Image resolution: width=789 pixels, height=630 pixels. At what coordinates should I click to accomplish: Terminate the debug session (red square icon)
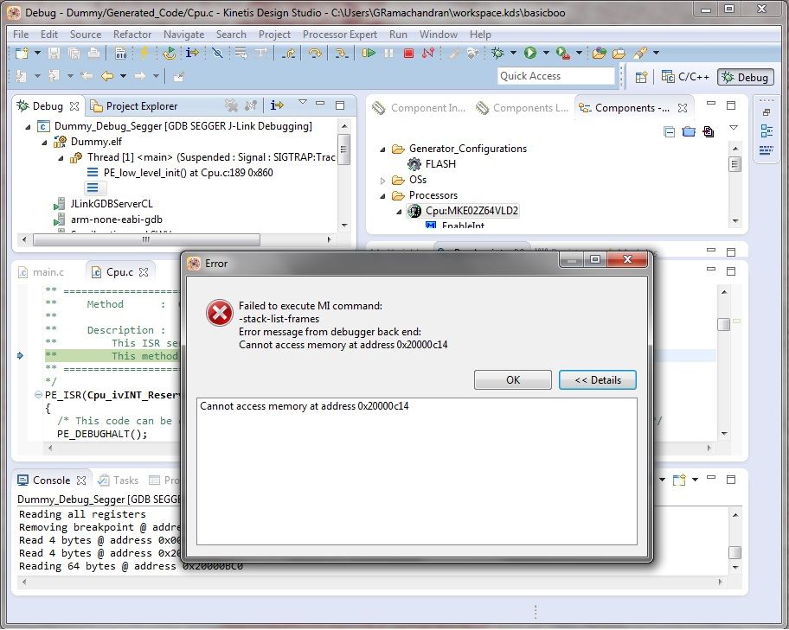point(410,54)
